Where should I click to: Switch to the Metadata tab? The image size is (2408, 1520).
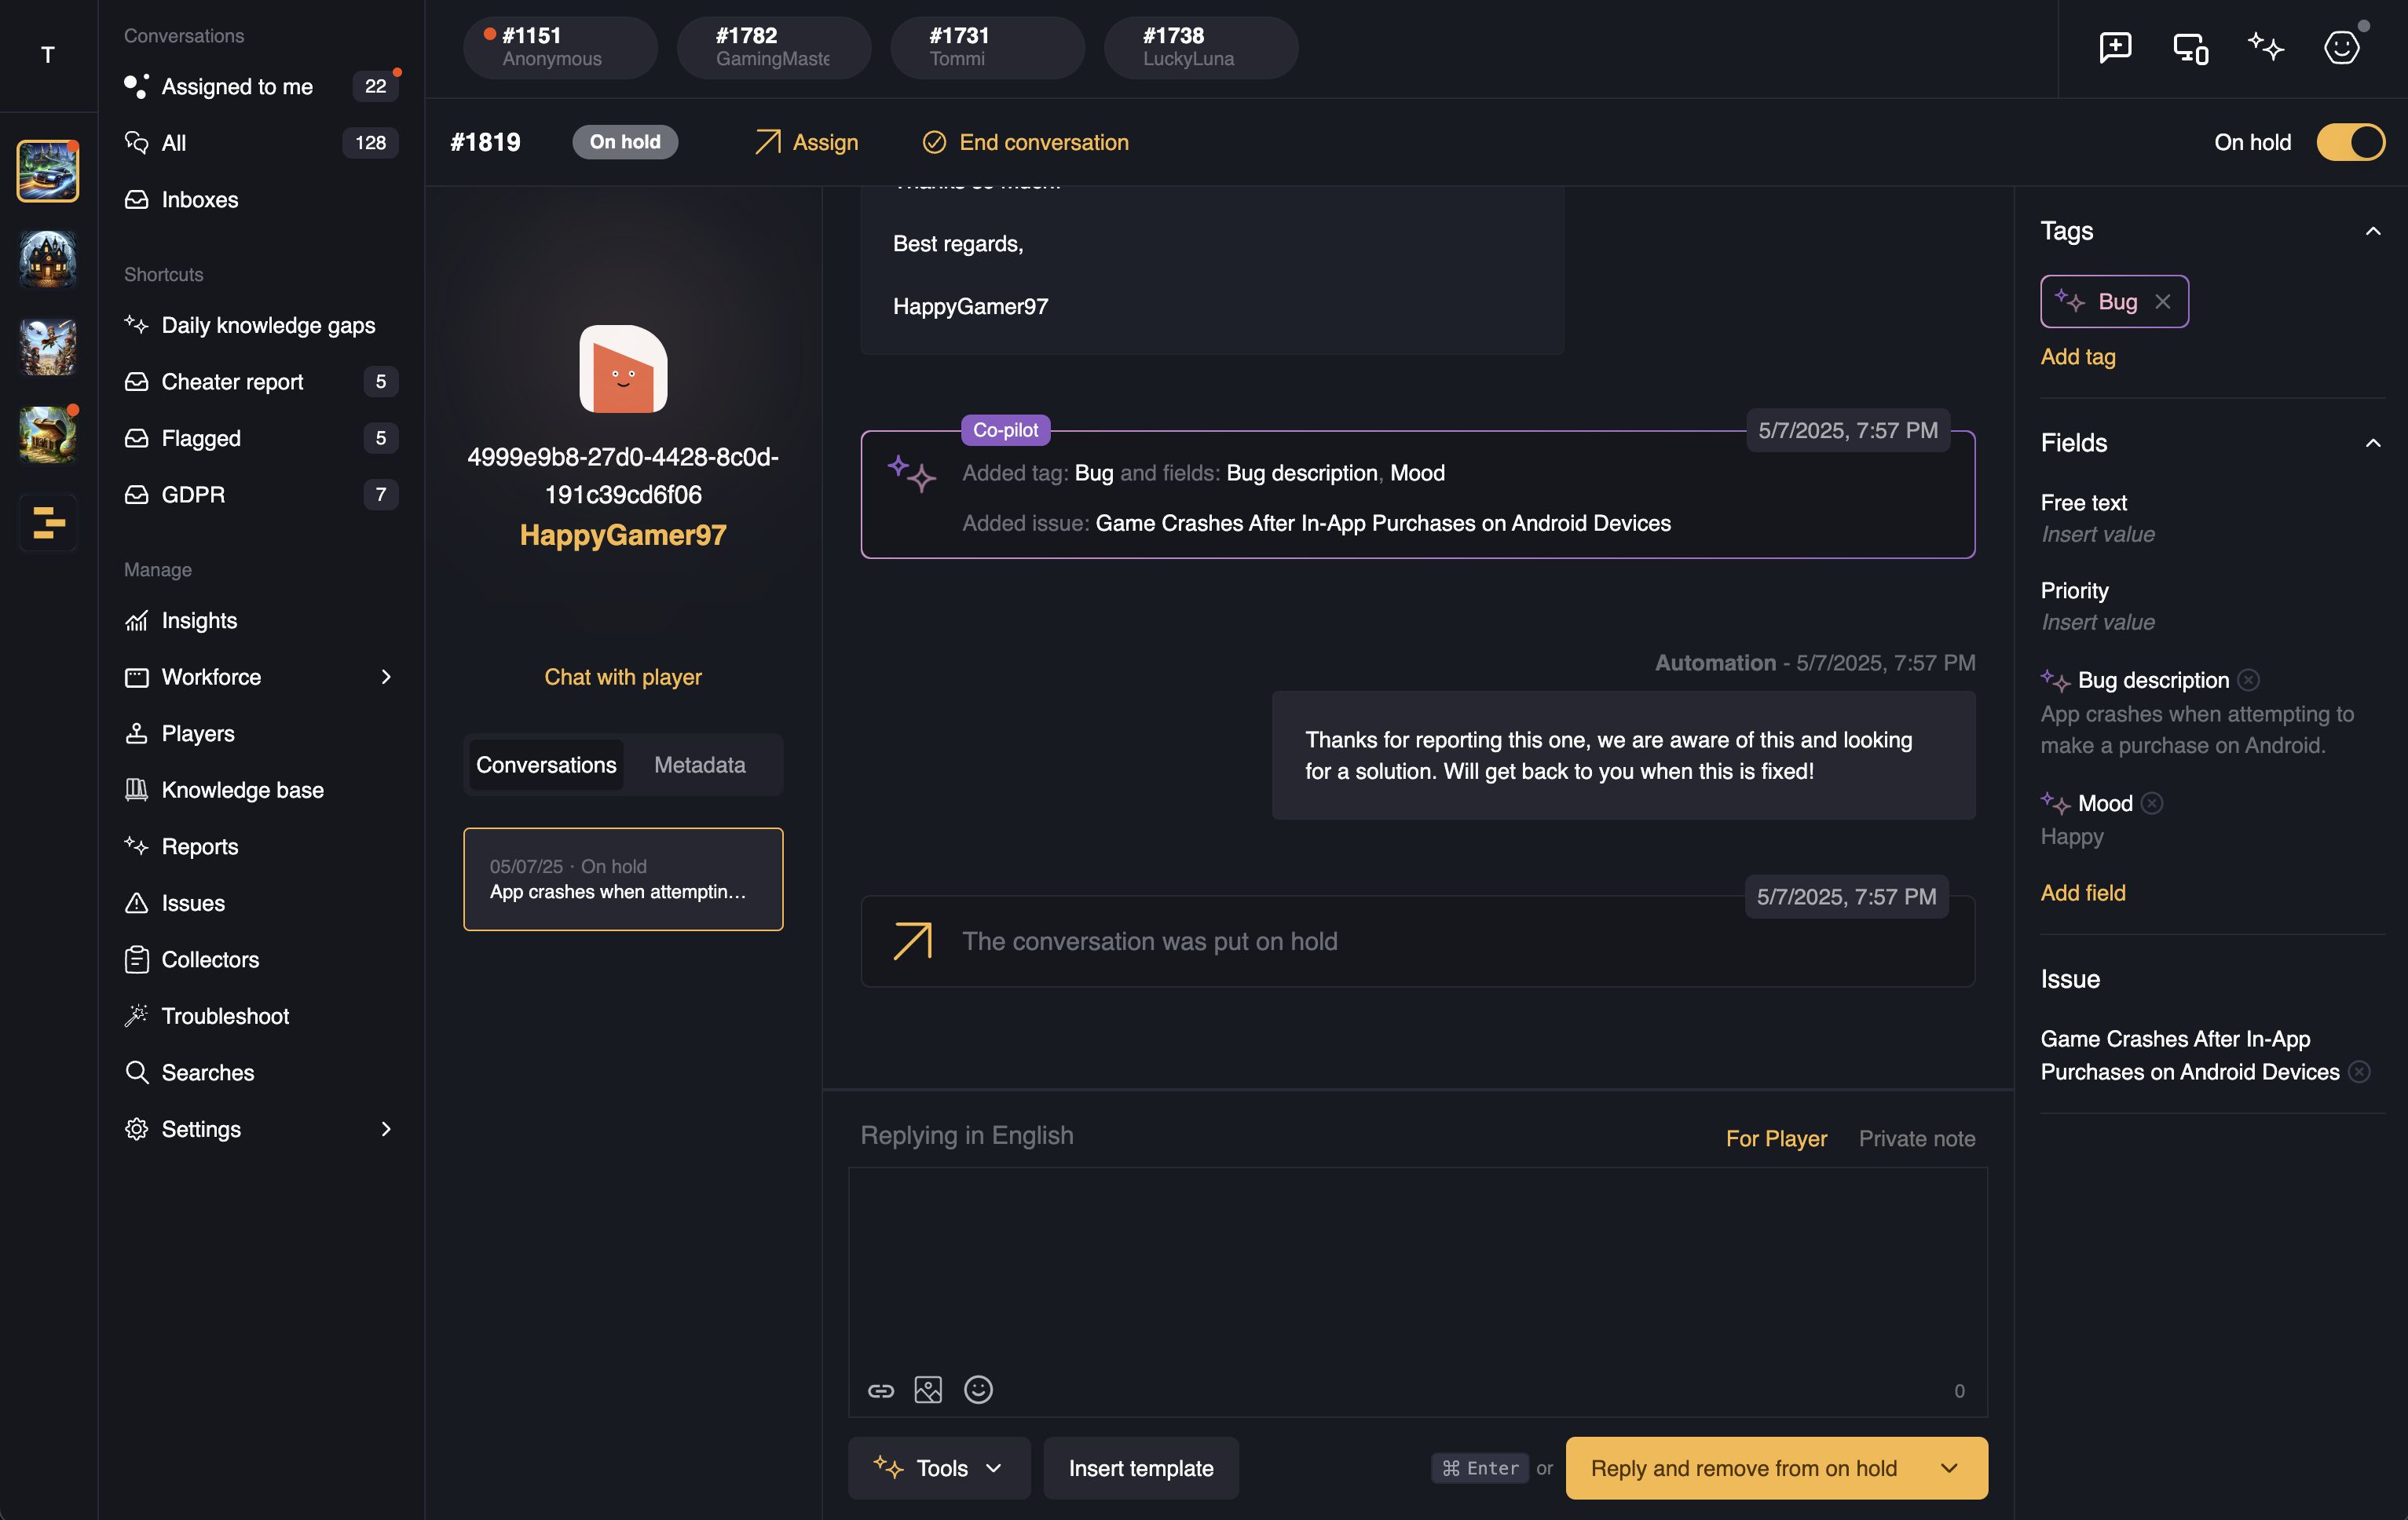(x=700, y=765)
